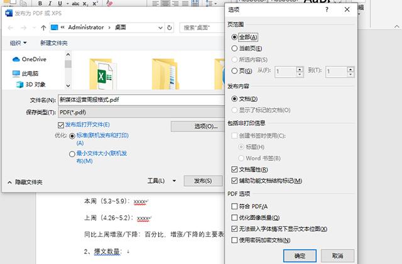The width and height of the screenshot is (402, 264).
Task: Click 确定 in 选项 dialog
Action: tap(300, 256)
